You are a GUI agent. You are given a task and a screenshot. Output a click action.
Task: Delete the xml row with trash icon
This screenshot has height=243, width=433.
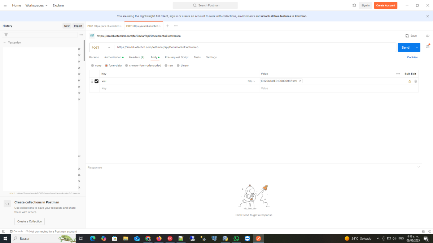coord(416,81)
